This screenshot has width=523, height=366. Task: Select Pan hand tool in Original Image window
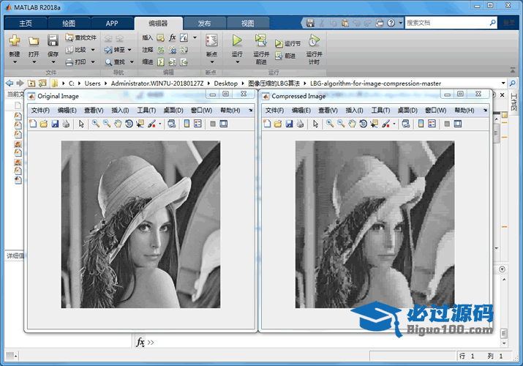[118, 124]
